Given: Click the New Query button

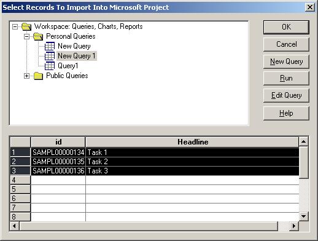Looking at the screenshot, I should (x=286, y=61).
